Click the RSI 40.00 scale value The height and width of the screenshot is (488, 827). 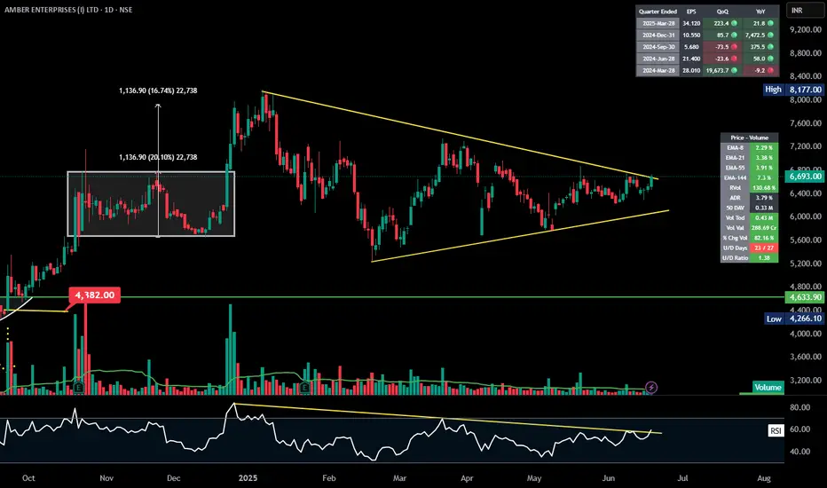click(800, 452)
